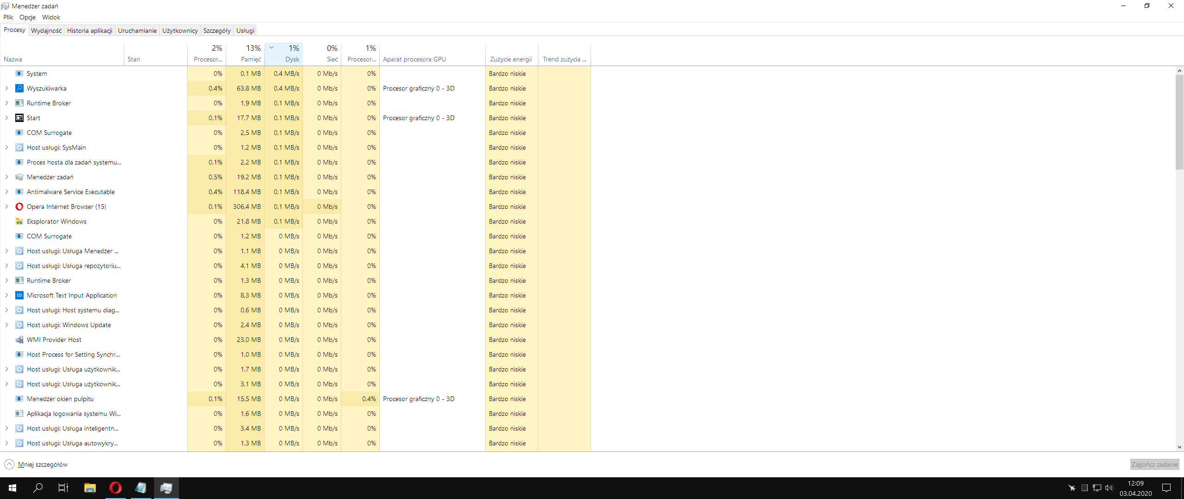
Task: Click the Opera Internet Browser process icon
Action: (x=19, y=207)
